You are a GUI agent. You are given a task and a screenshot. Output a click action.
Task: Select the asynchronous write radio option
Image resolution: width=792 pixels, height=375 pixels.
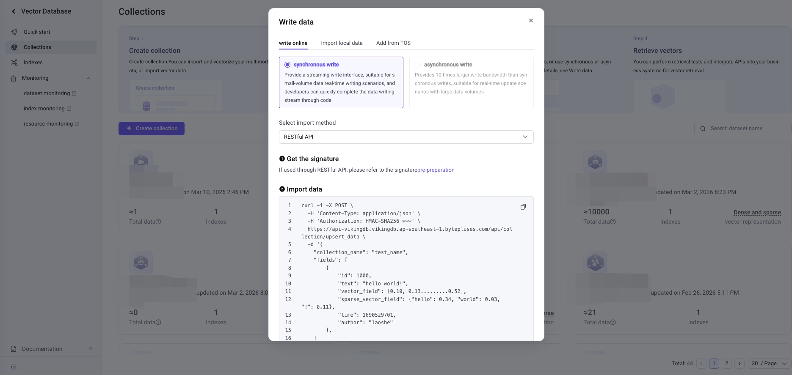(x=418, y=65)
